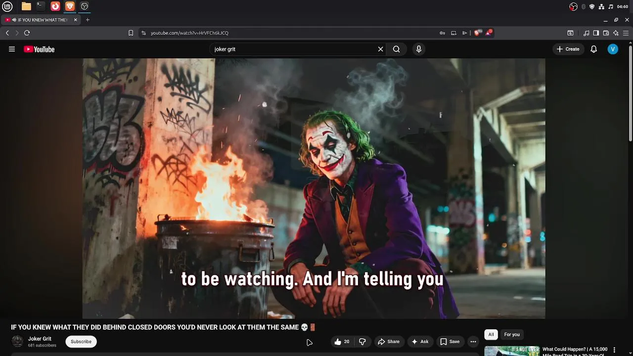Open the Brave Rewards triangle icon
Image resolution: width=633 pixels, height=356 pixels.
tap(489, 33)
